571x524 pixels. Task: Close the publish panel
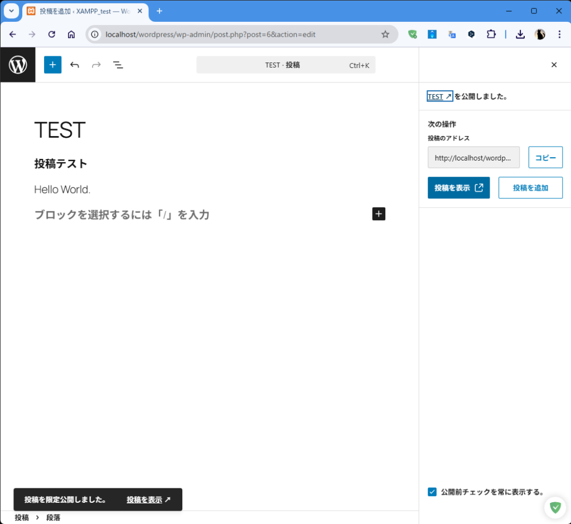(554, 65)
